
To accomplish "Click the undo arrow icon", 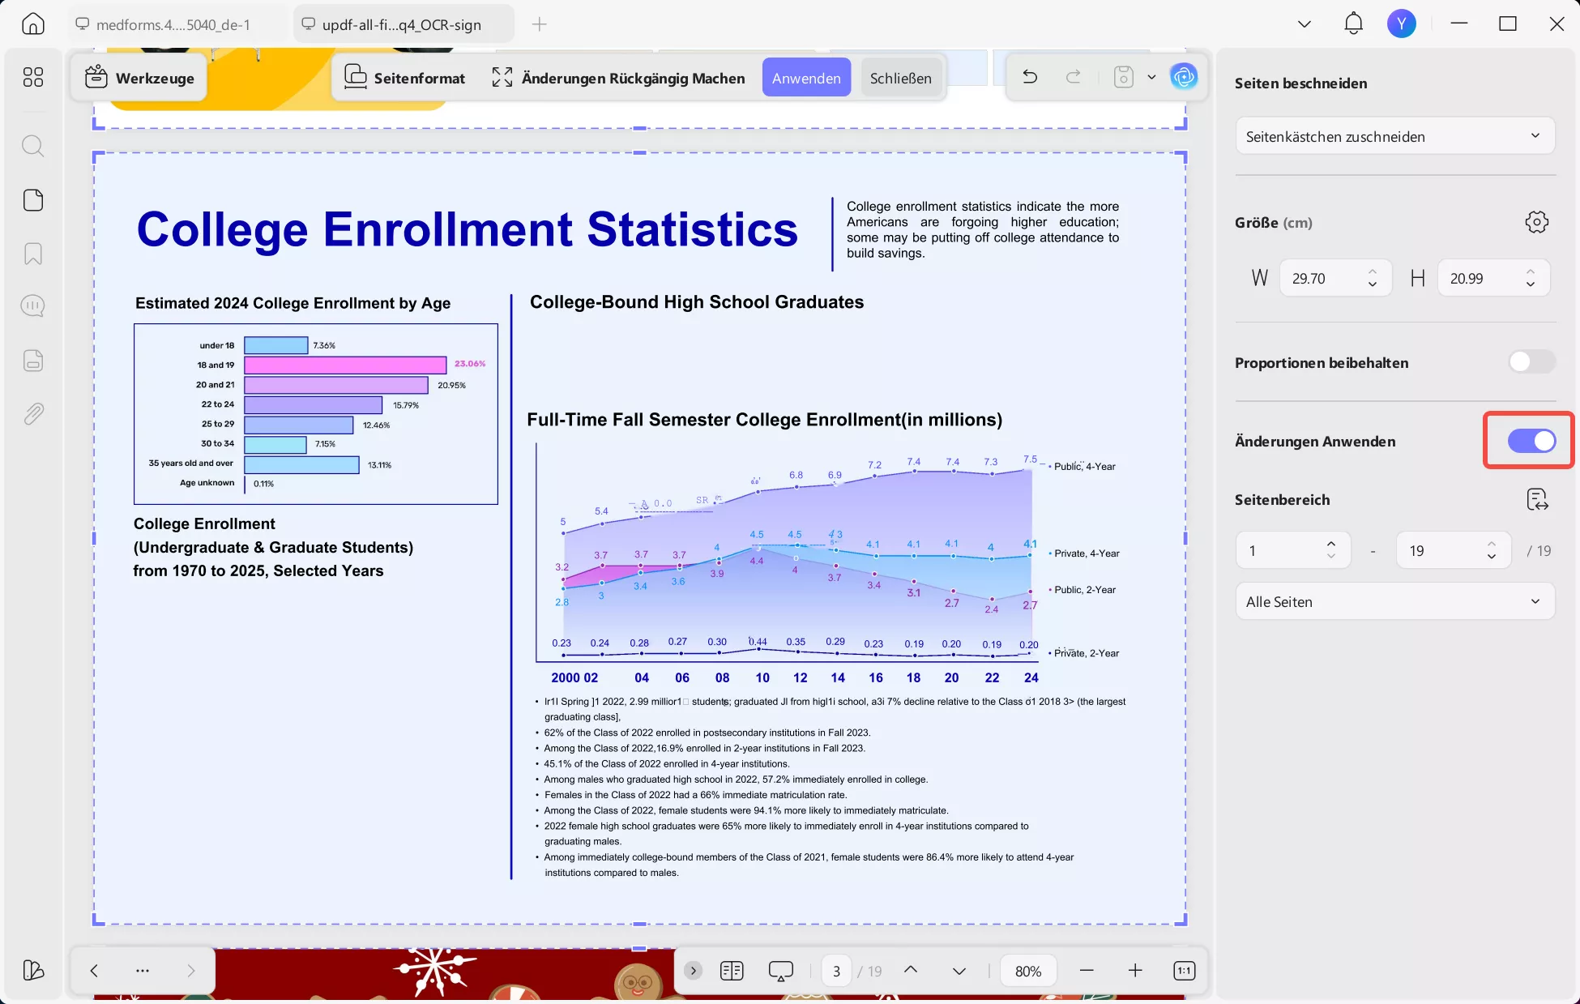I will click(1030, 77).
